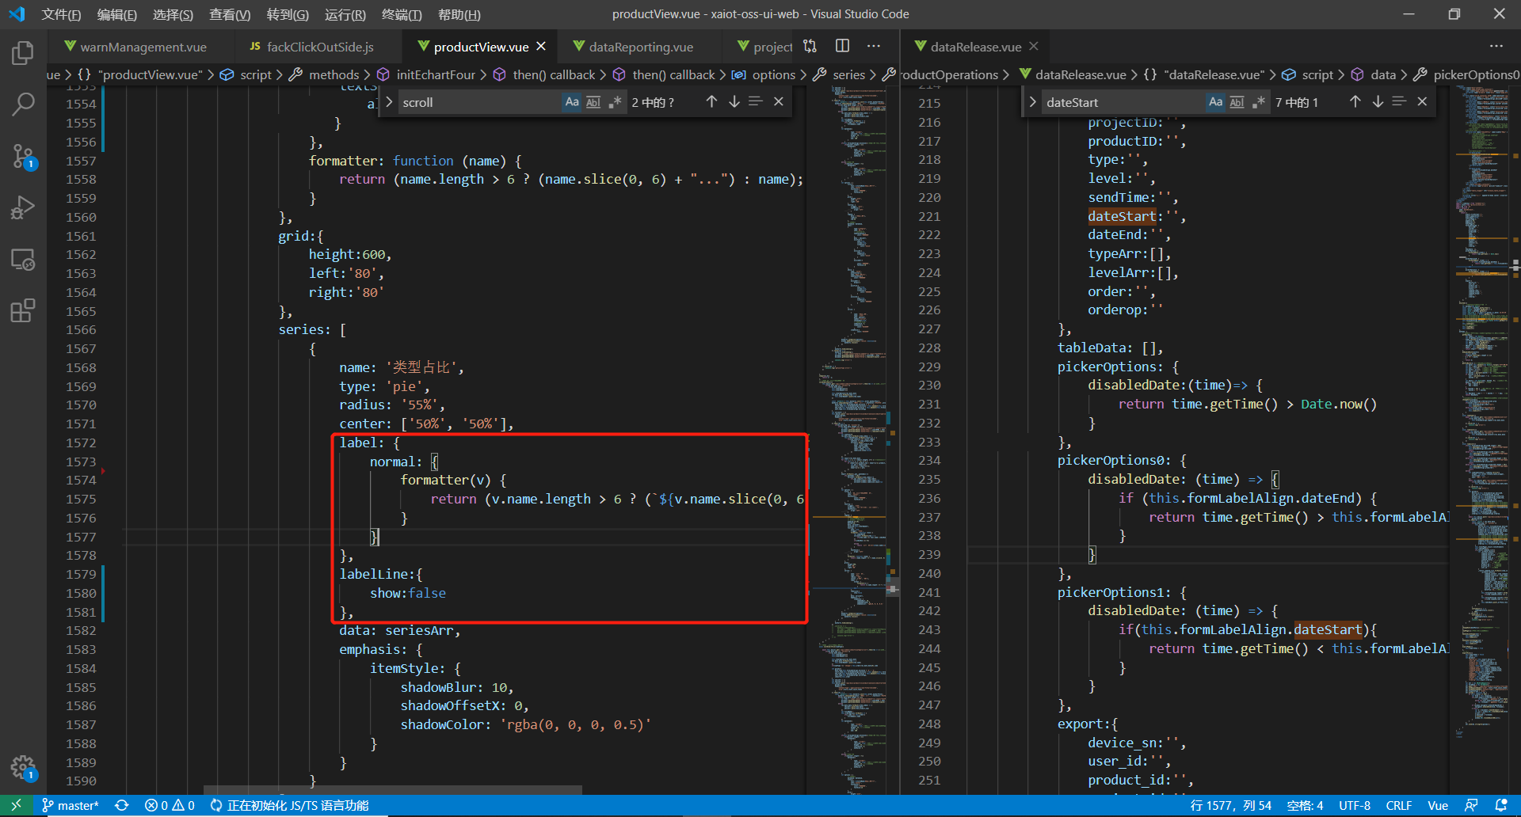Click the right editor minimap
This screenshot has height=817, width=1521.
point(1482,440)
